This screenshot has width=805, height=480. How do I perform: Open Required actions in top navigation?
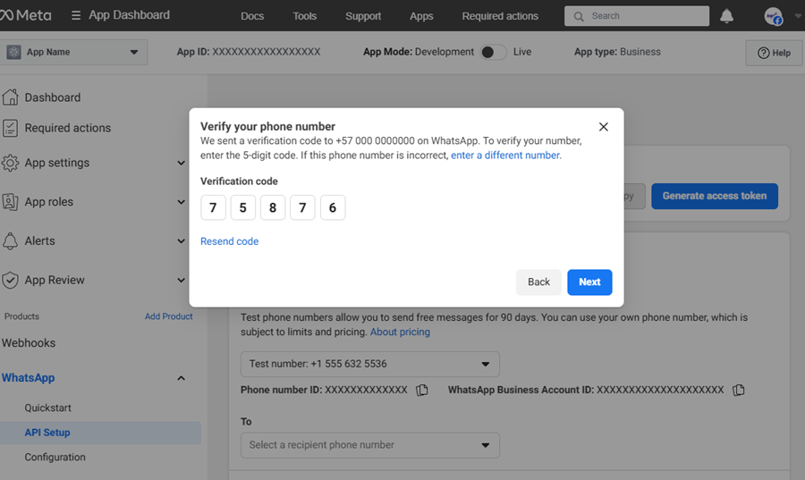pyautogui.click(x=500, y=16)
